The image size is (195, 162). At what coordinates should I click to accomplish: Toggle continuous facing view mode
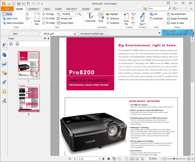click(142, 159)
